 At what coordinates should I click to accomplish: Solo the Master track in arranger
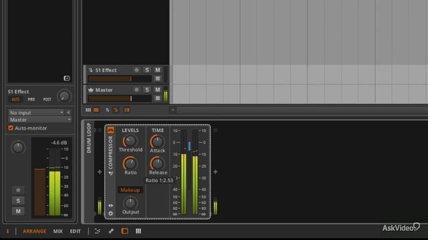click(147, 90)
